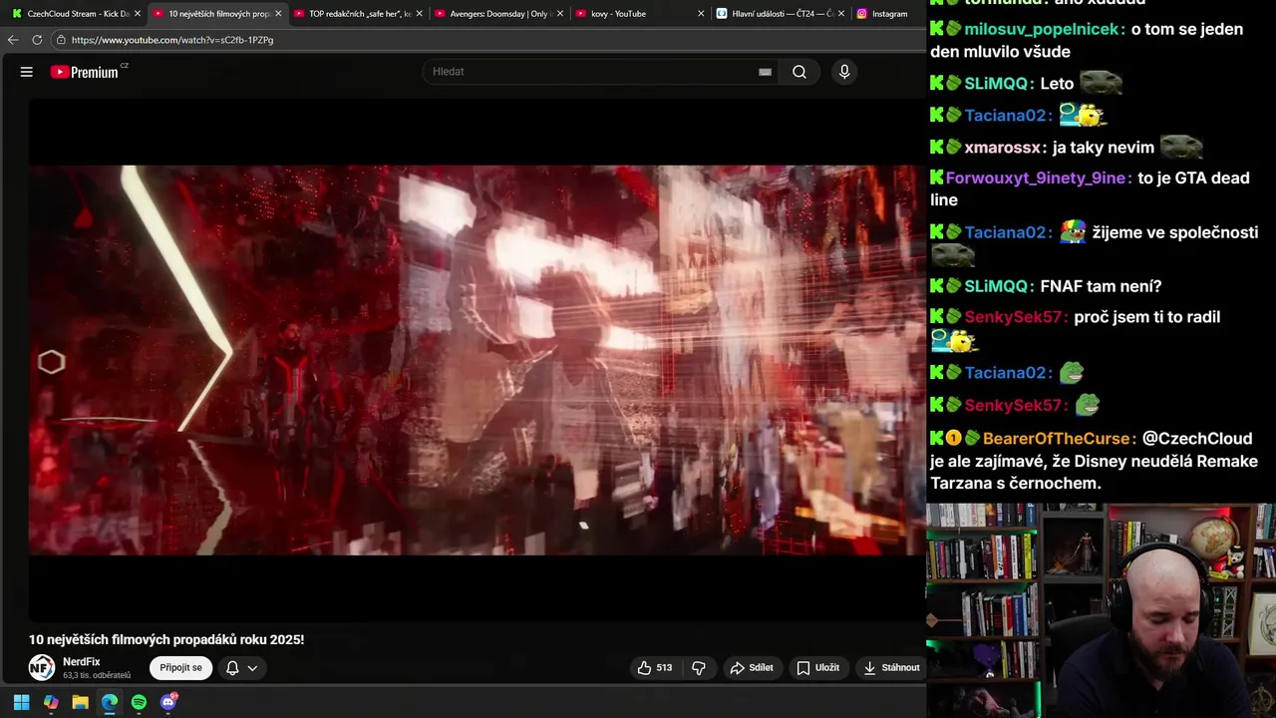Screen dimensions: 1276x718
Task: Close the 10 největších filmových propadáků tab
Action: coord(278,14)
